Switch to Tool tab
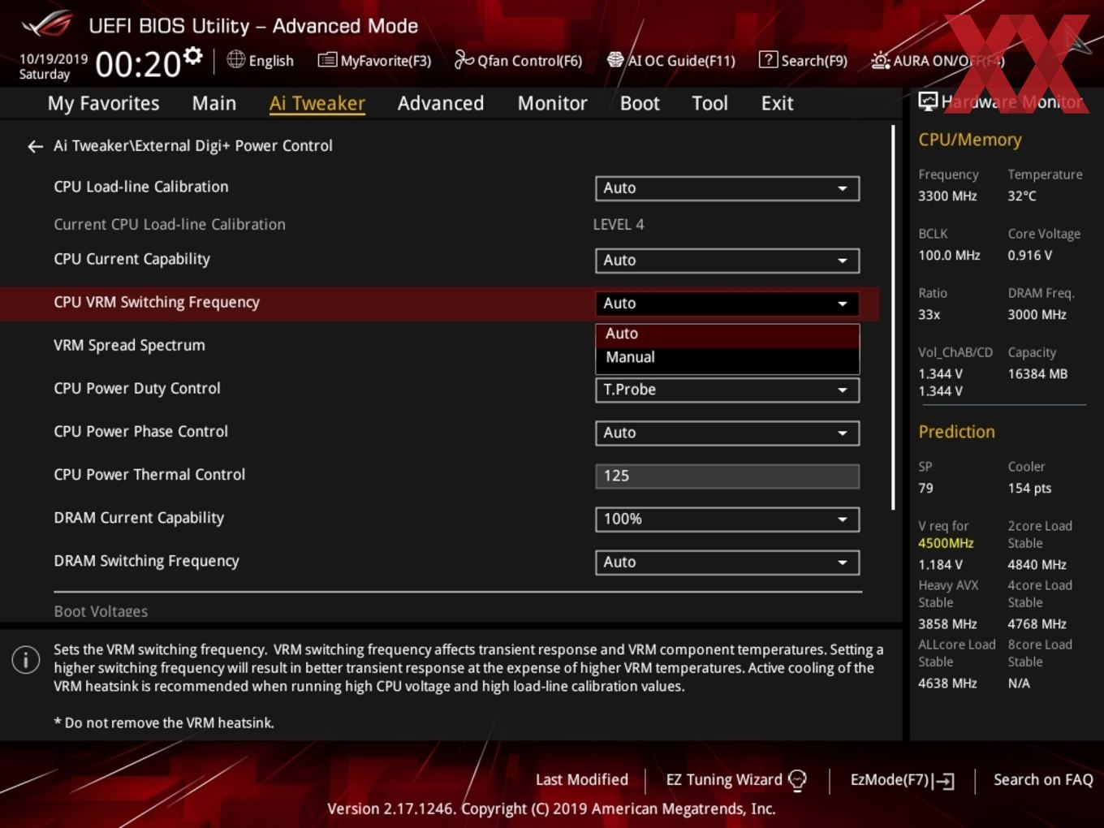 [709, 103]
